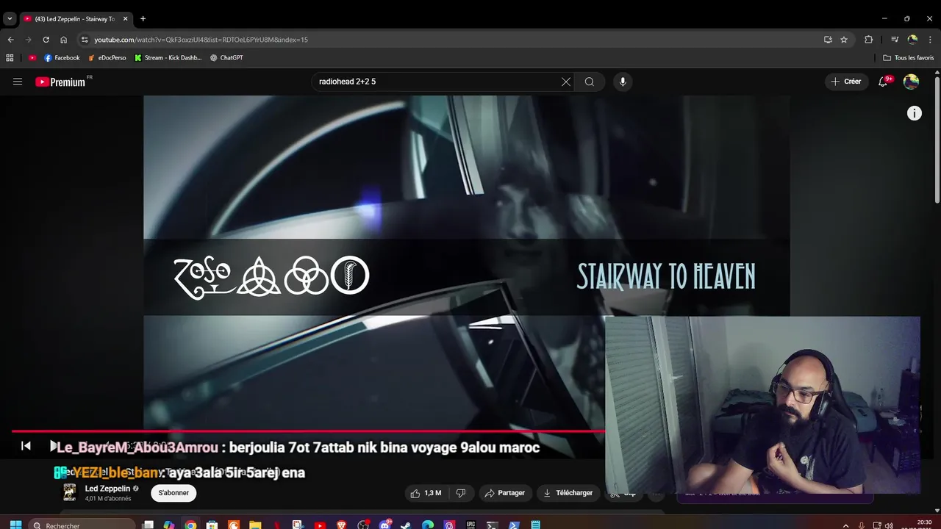Open Brave browser in taskbar
941x529 pixels.
point(341,525)
